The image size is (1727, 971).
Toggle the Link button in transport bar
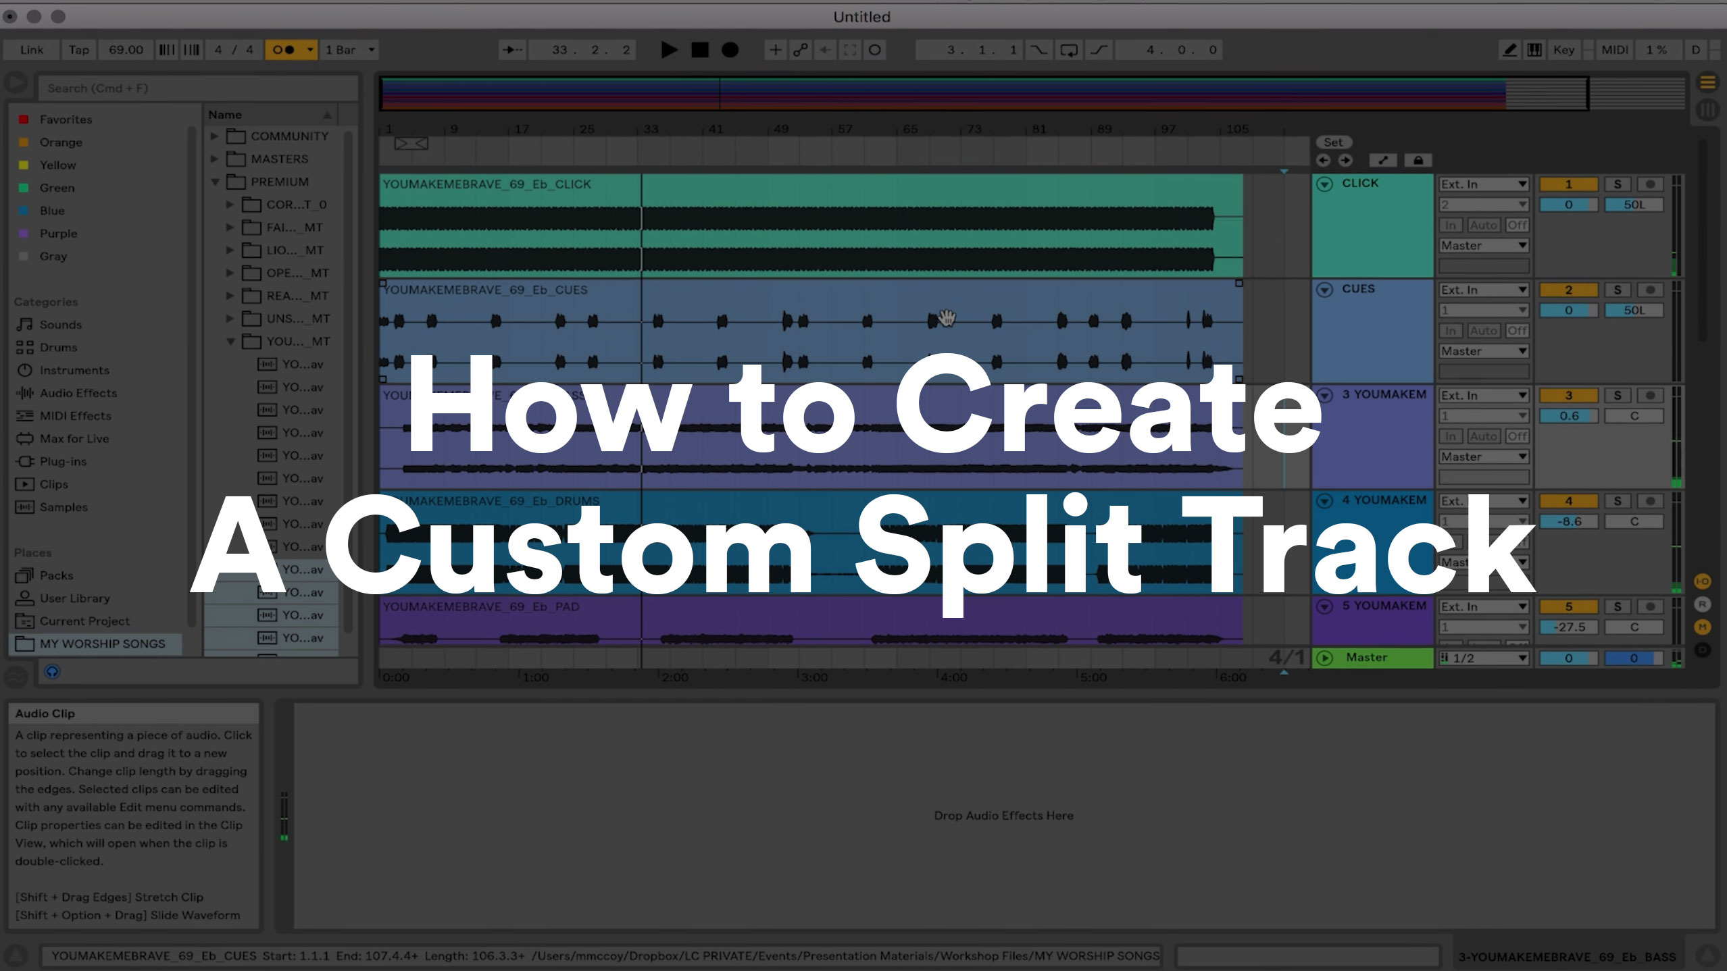(x=31, y=49)
